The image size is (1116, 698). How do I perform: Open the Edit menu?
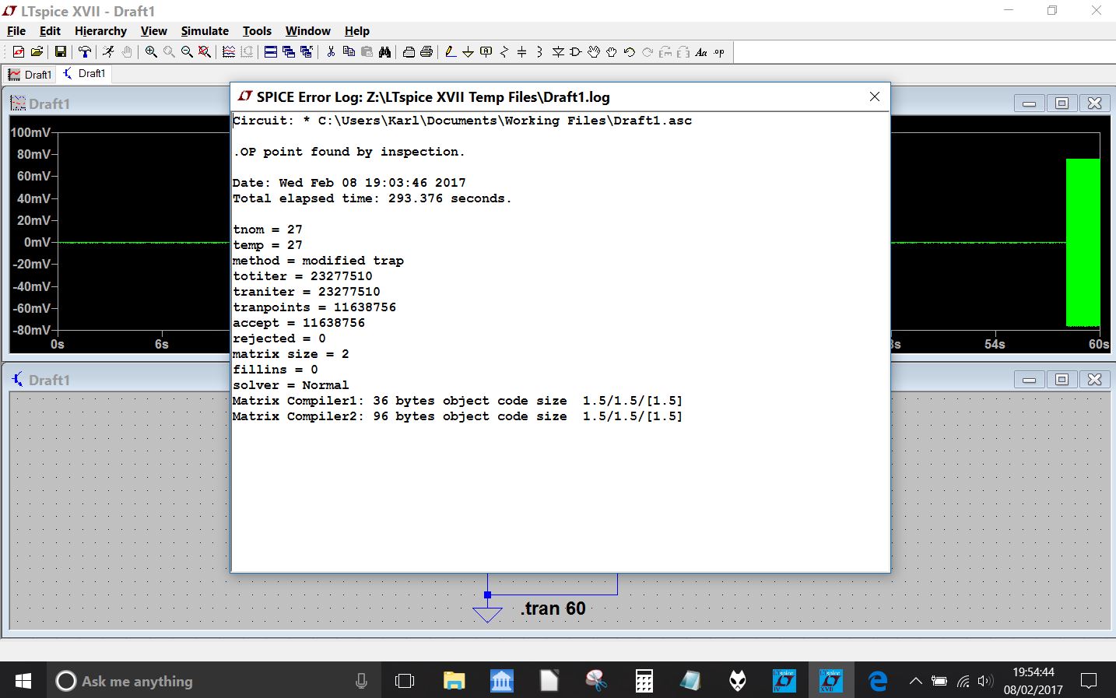click(50, 31)
